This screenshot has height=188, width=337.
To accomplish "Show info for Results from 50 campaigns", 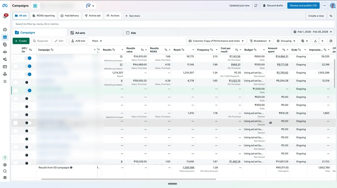I will click(71, 168).
